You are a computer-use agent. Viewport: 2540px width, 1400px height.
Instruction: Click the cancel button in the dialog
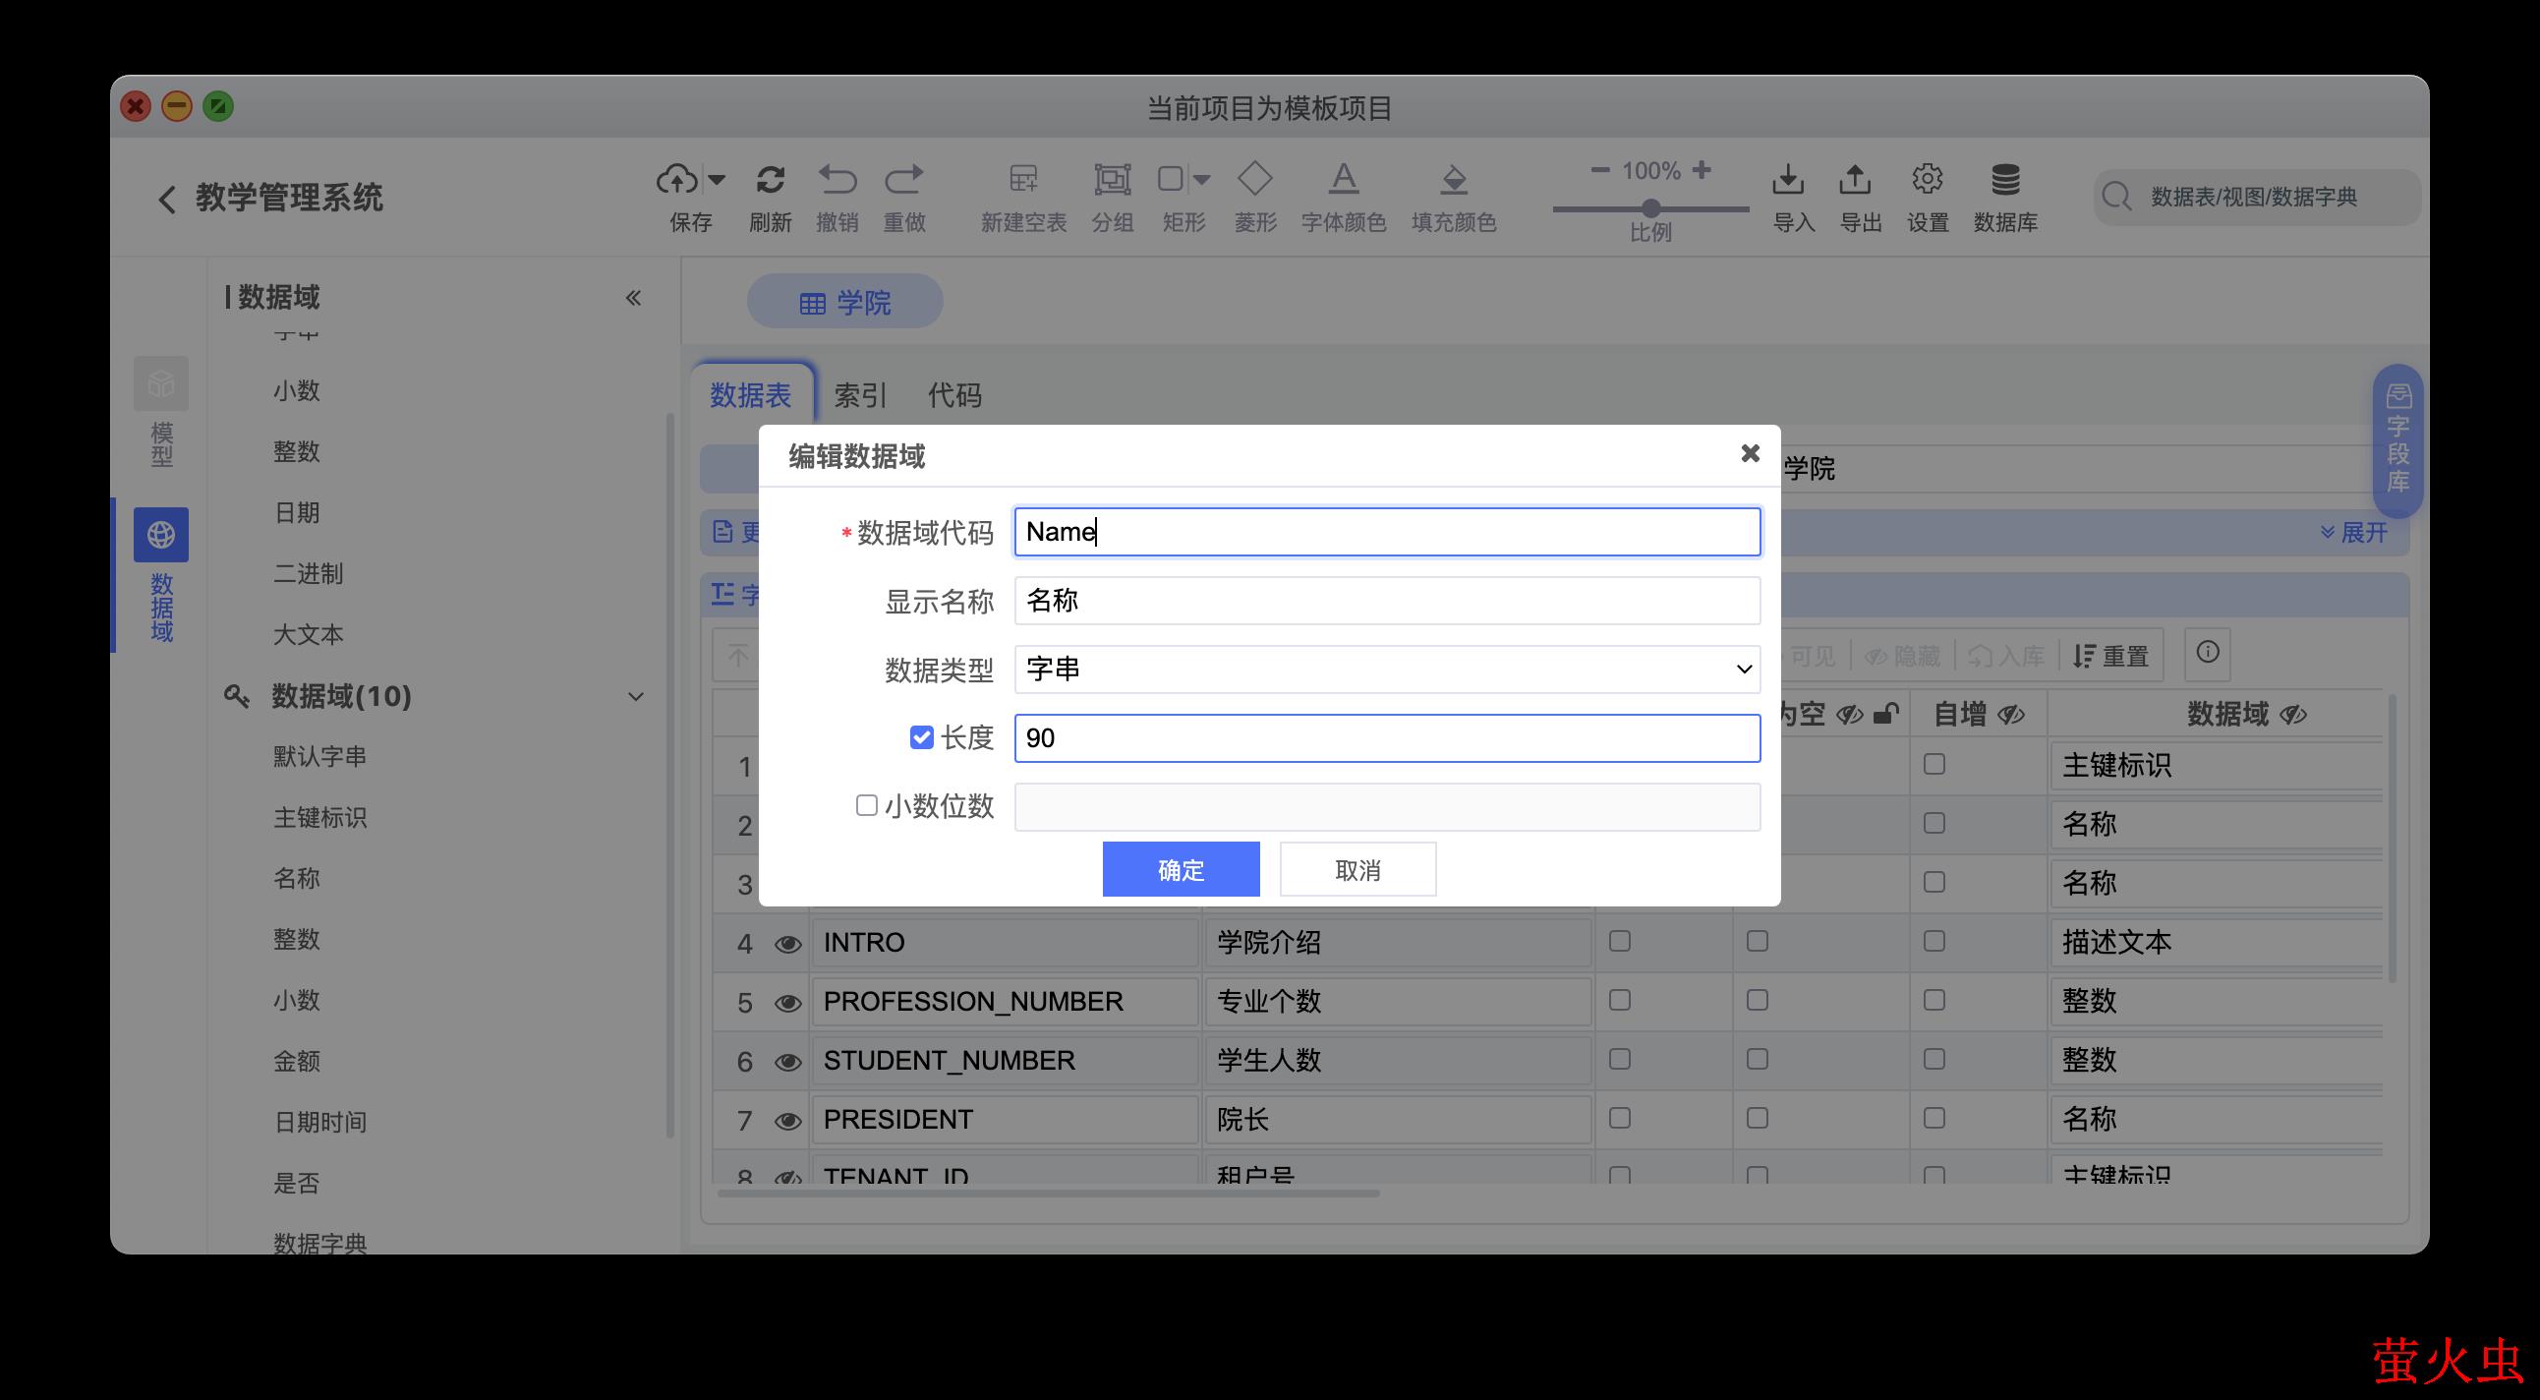click(x=1357, y=869)
